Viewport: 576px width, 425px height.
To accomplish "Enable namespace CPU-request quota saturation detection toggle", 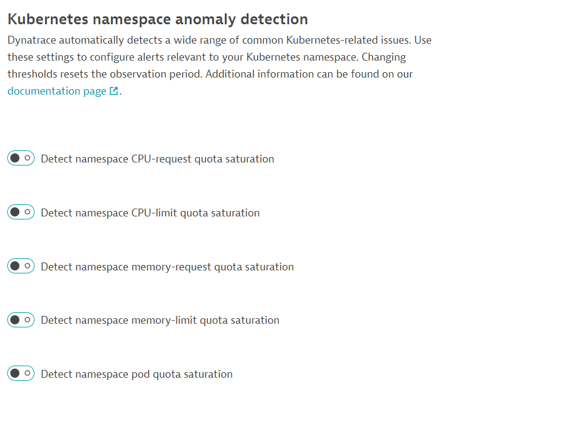I will tap(21, 158).
